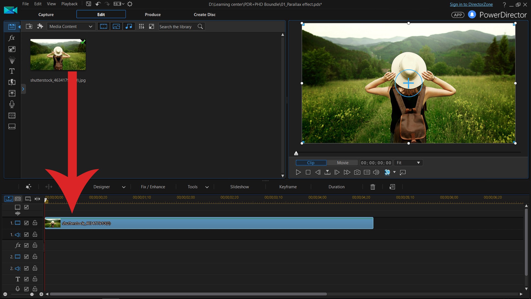Open the aspect ratio 16:9 dropdown

click(119, 4)
